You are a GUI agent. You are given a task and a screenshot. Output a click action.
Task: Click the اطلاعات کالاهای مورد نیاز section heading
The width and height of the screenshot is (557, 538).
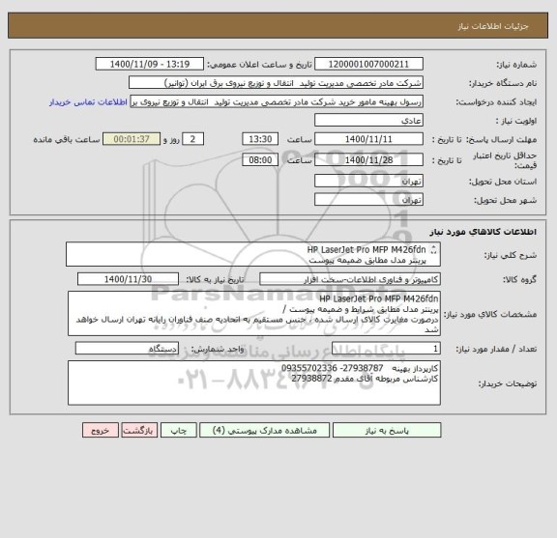(484, 232)
